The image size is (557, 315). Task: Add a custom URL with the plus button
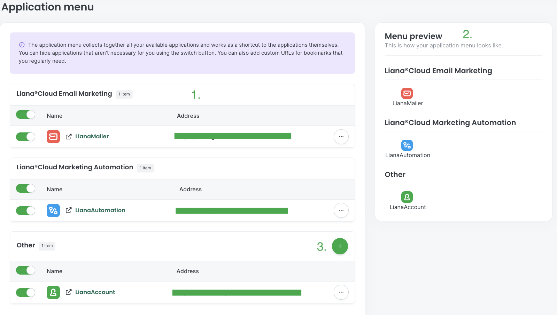click(340, 246)
